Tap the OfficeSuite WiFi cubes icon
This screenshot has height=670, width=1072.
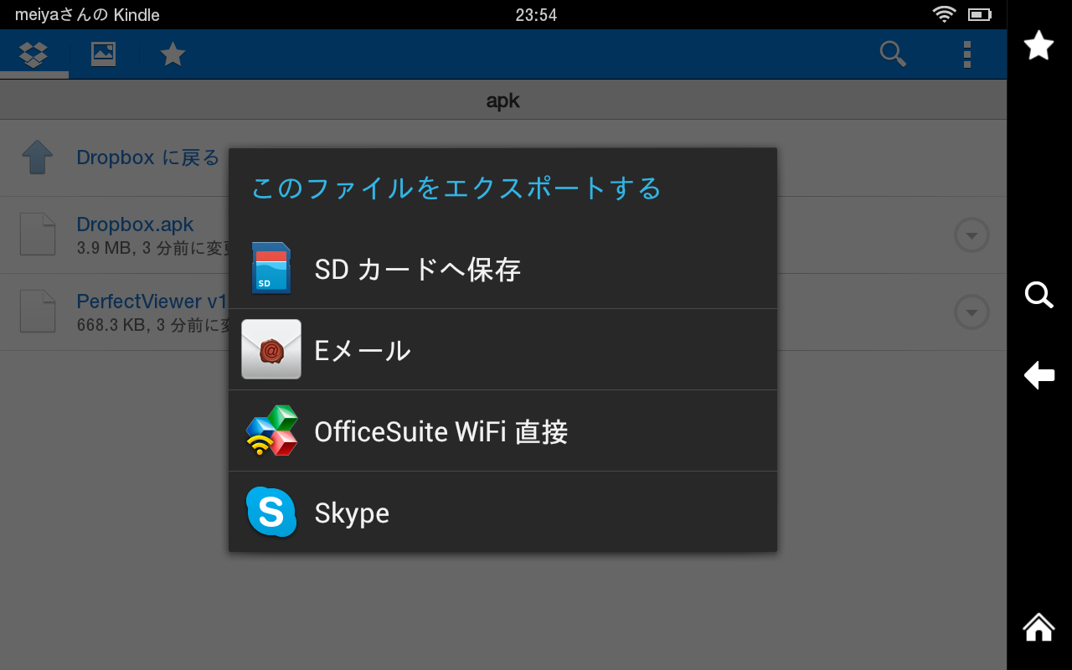pyautogui.click(x=271, y=430)
